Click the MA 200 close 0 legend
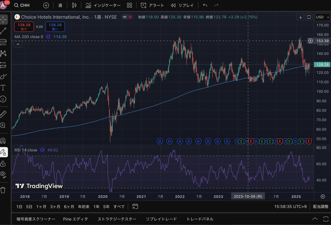The width and height of the screenshot is (331, 225). point(29,37)
